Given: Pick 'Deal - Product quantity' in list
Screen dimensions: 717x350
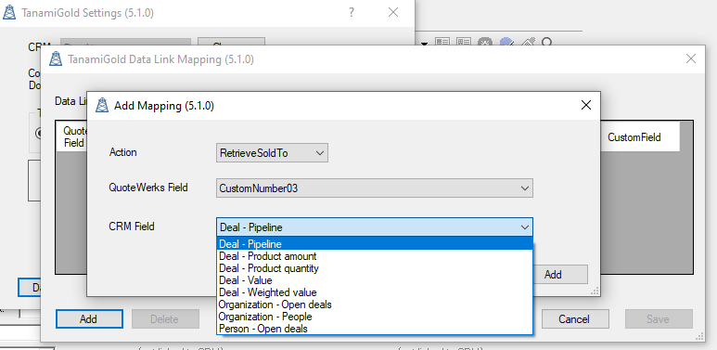Looking at the screenshot, I should pos(375,268).
